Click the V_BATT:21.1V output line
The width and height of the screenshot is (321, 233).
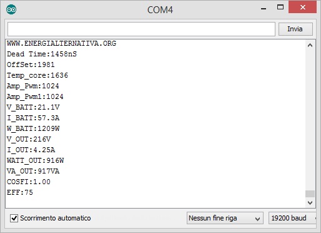pos(33,107)
